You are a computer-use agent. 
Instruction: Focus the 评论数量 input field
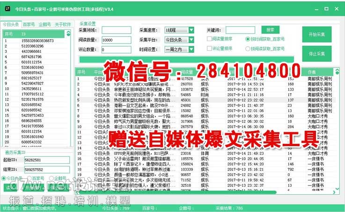coord(117,49)
